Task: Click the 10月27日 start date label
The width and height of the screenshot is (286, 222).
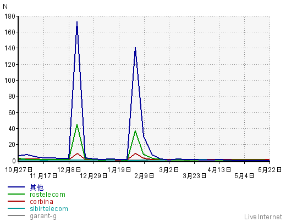Action: point(19,170)
